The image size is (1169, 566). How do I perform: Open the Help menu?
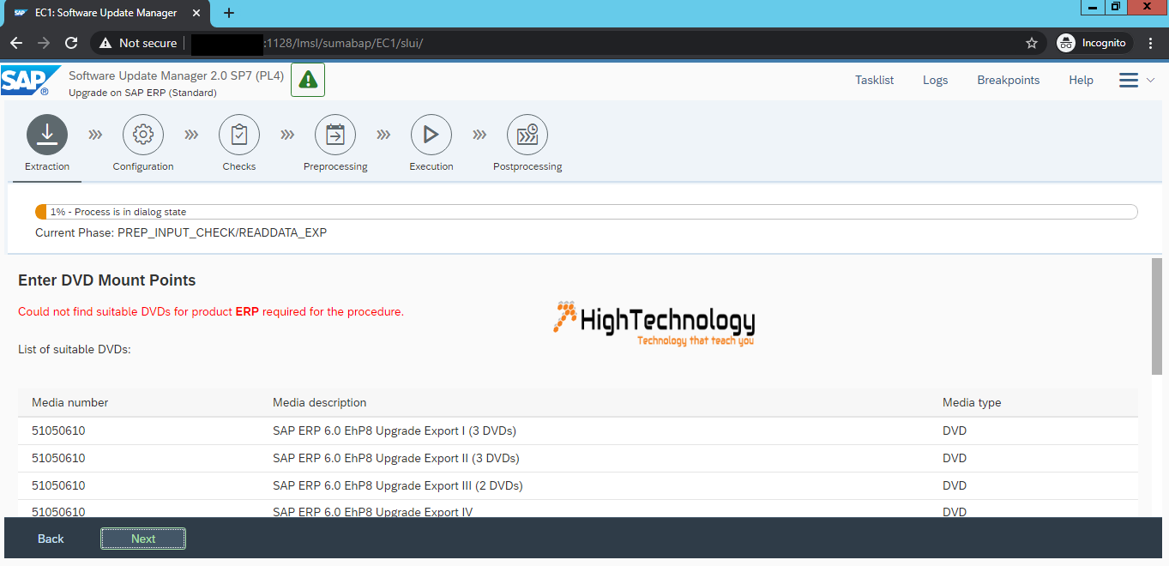1081,80
